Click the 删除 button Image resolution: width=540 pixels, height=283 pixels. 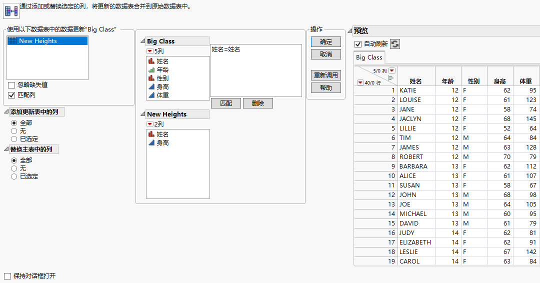click(x=258, y=103)
